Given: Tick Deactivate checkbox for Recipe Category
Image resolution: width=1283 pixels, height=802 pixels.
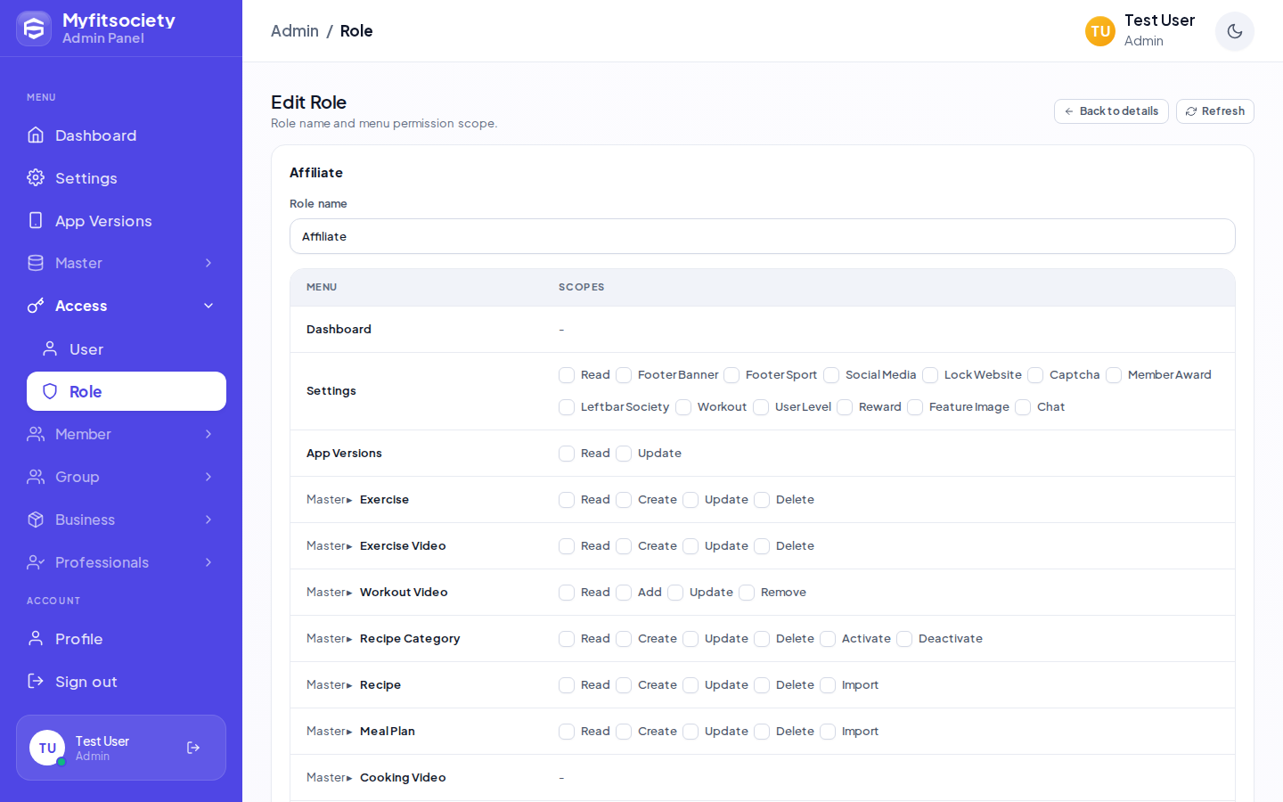Looking at the screenshot, I should [x=904, y=639].
